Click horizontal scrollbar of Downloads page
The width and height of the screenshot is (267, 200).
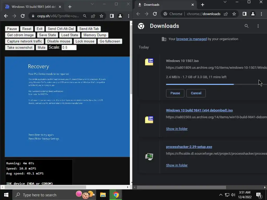[181, 187]
